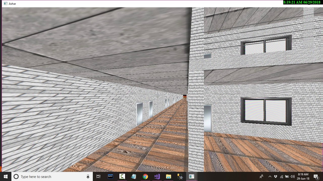Click the green timestamp overlay text

[x=302, y=2]
